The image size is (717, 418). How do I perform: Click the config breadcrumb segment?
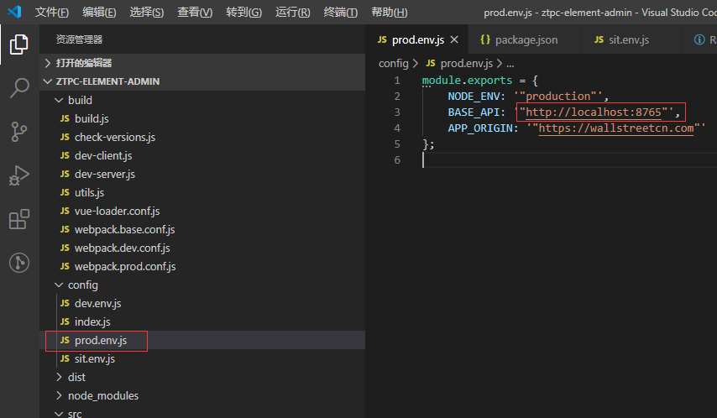pos(393,63)
